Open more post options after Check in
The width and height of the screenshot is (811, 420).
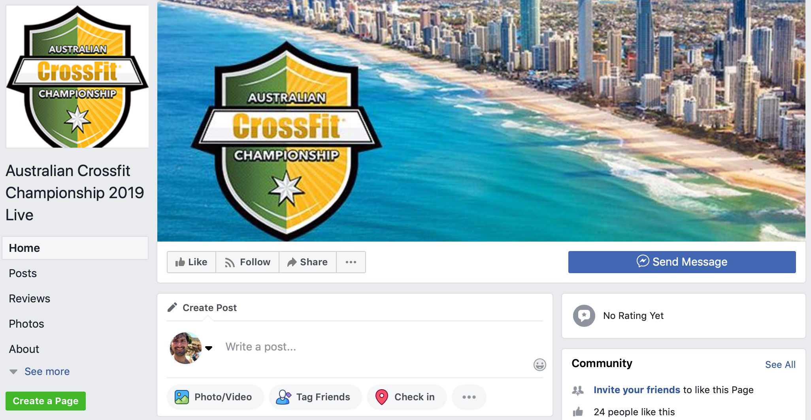[469, 397]
